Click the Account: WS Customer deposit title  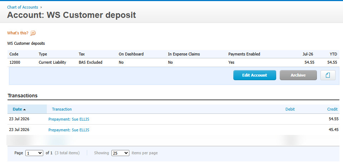(x=71, y=15)
